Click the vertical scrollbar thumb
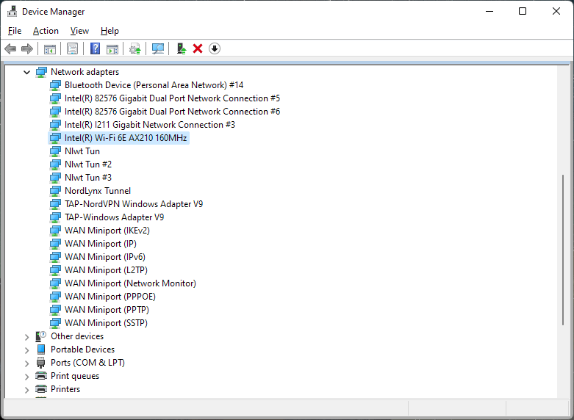Image resolution: width=574 pixels, height=420 pixels. click(564, 250)
